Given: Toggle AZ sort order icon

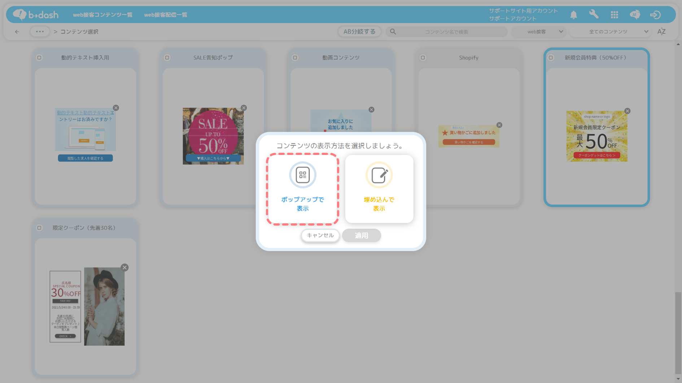Looking at the screenshot, I should point(661,32).
